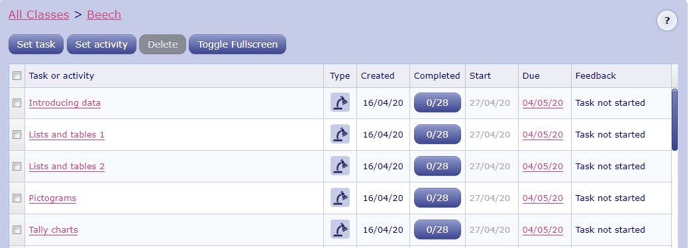This screenshot has width=689, height=248.
Task: Open the question mark help icon
Action: (x=666, y=21)
